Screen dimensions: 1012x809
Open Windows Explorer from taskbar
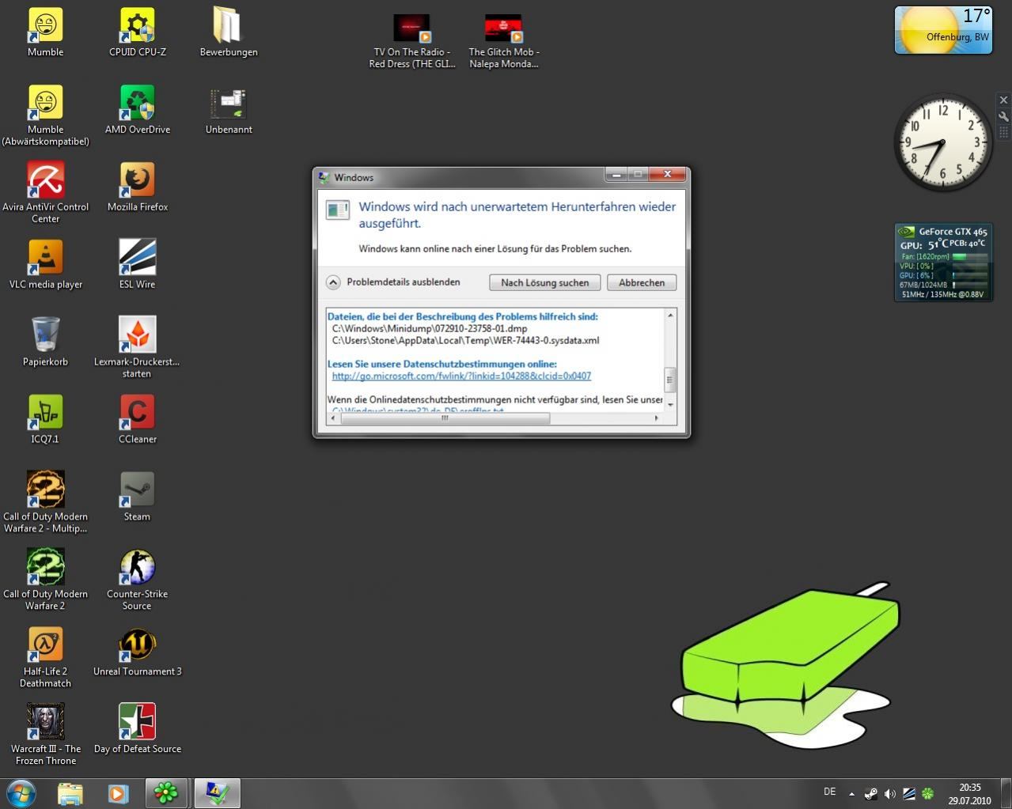70,793
